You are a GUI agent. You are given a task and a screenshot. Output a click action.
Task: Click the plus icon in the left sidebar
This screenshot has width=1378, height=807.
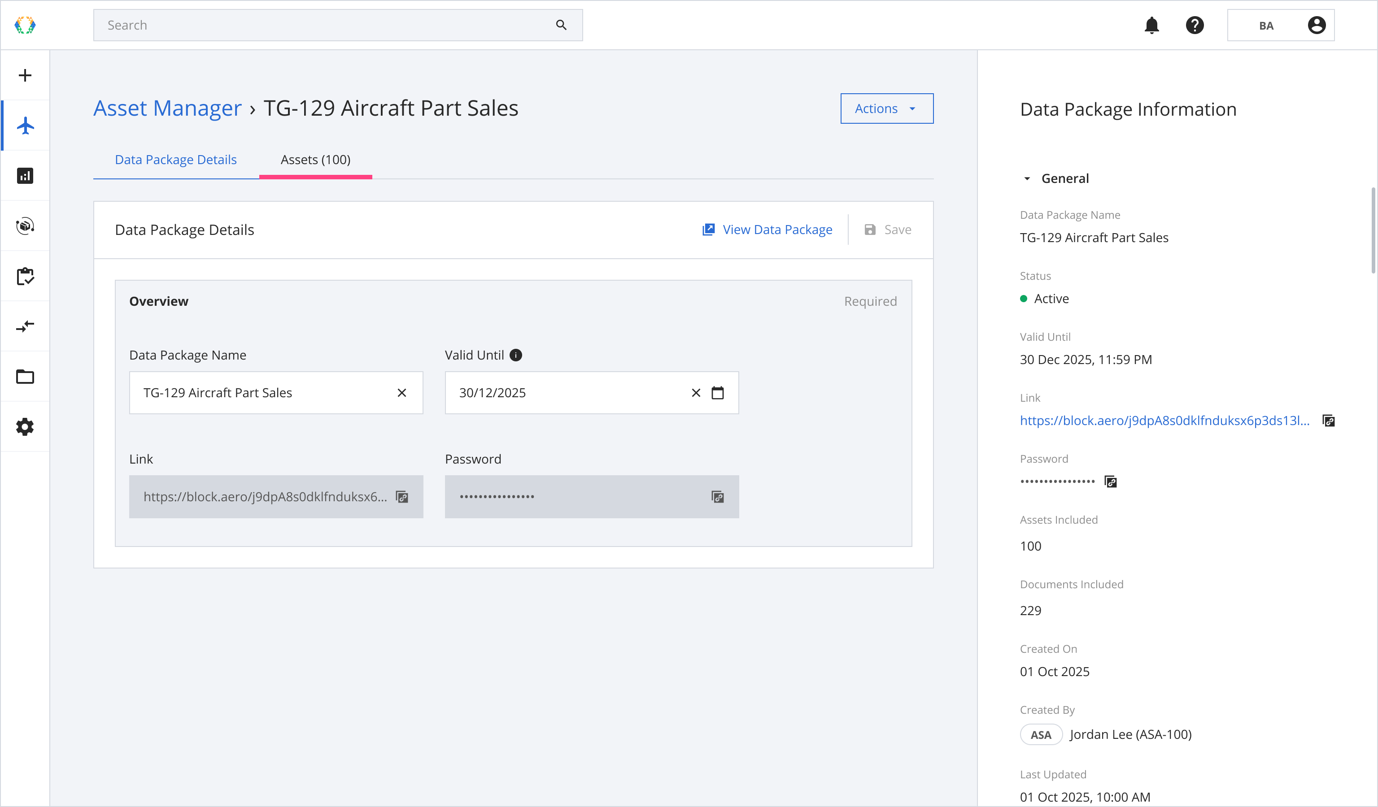tap(25, 75)
